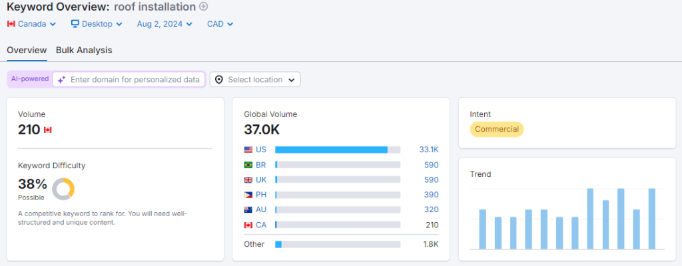
Task: Open the Select location dropdown
Action: coord(255,80)
